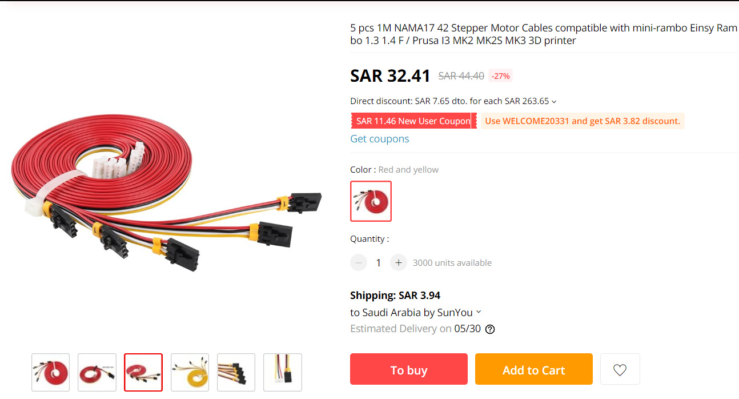Image resolution: width=739 pixels, height=399 pixels.
Task: Click the Add to Cart button
Action: coord(533,369)
